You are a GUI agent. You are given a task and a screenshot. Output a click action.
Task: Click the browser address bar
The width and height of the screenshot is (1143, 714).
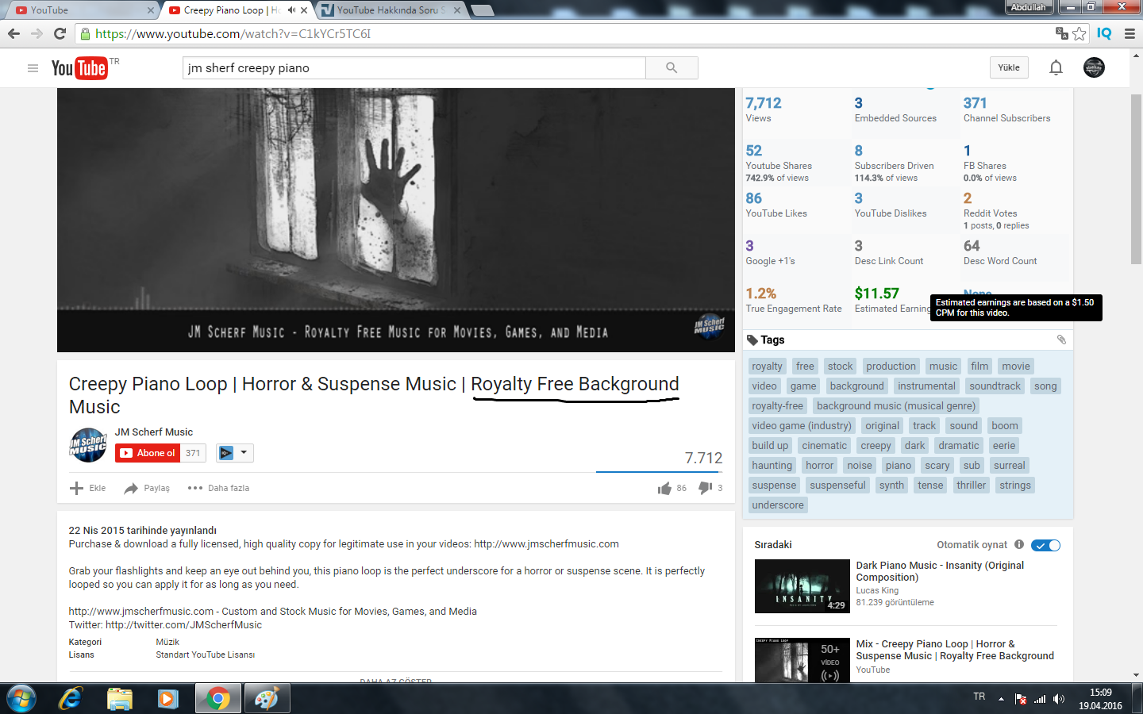pyautogui.click(x=565, y=33)
